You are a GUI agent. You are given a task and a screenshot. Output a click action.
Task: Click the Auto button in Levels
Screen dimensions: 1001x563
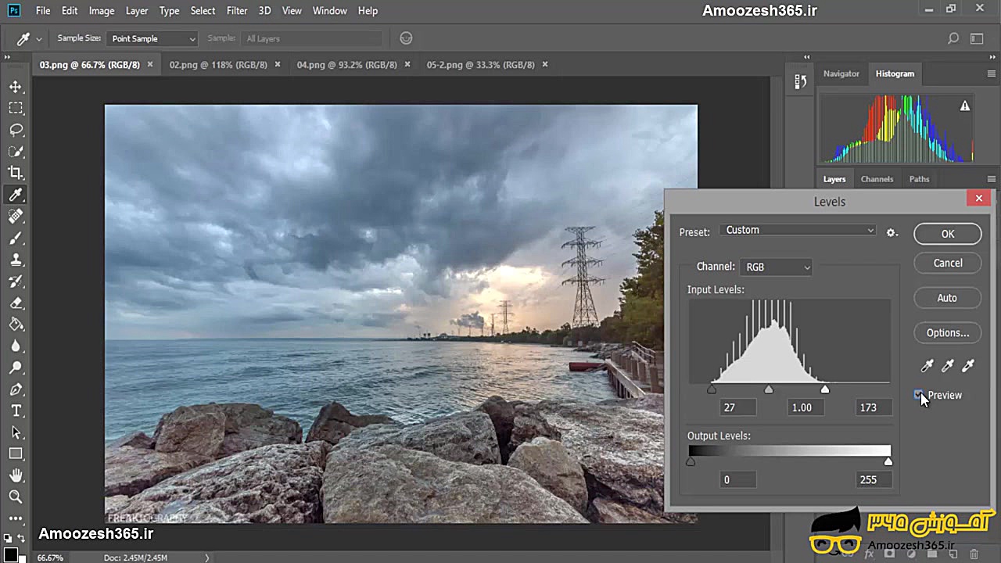coord(947,298)
